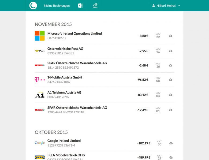
Task: Download the Google Ireland Limited invoice
Action: [x=171, y=143]
